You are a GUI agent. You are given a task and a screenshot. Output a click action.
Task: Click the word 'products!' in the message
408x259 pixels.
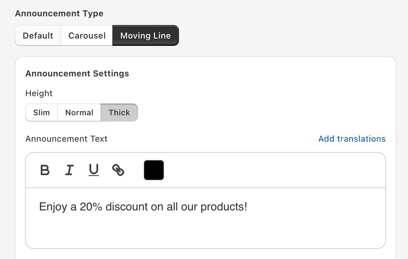pyautogui.click(x=224, y=207)
